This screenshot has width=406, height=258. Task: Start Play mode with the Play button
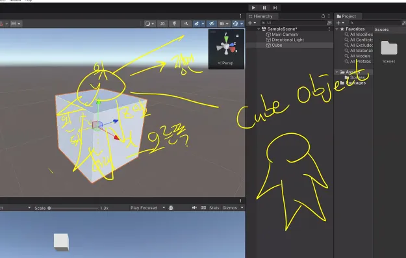[253, 8]
